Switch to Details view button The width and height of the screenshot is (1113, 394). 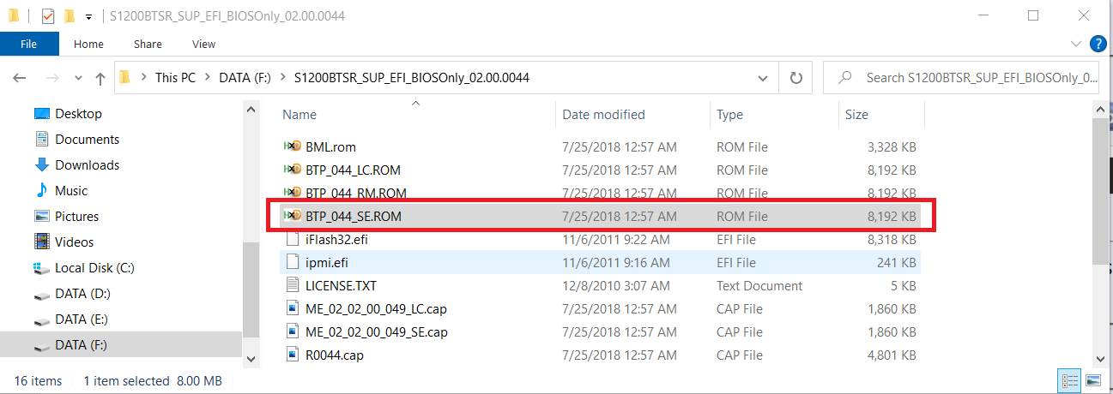[1070, 379]
